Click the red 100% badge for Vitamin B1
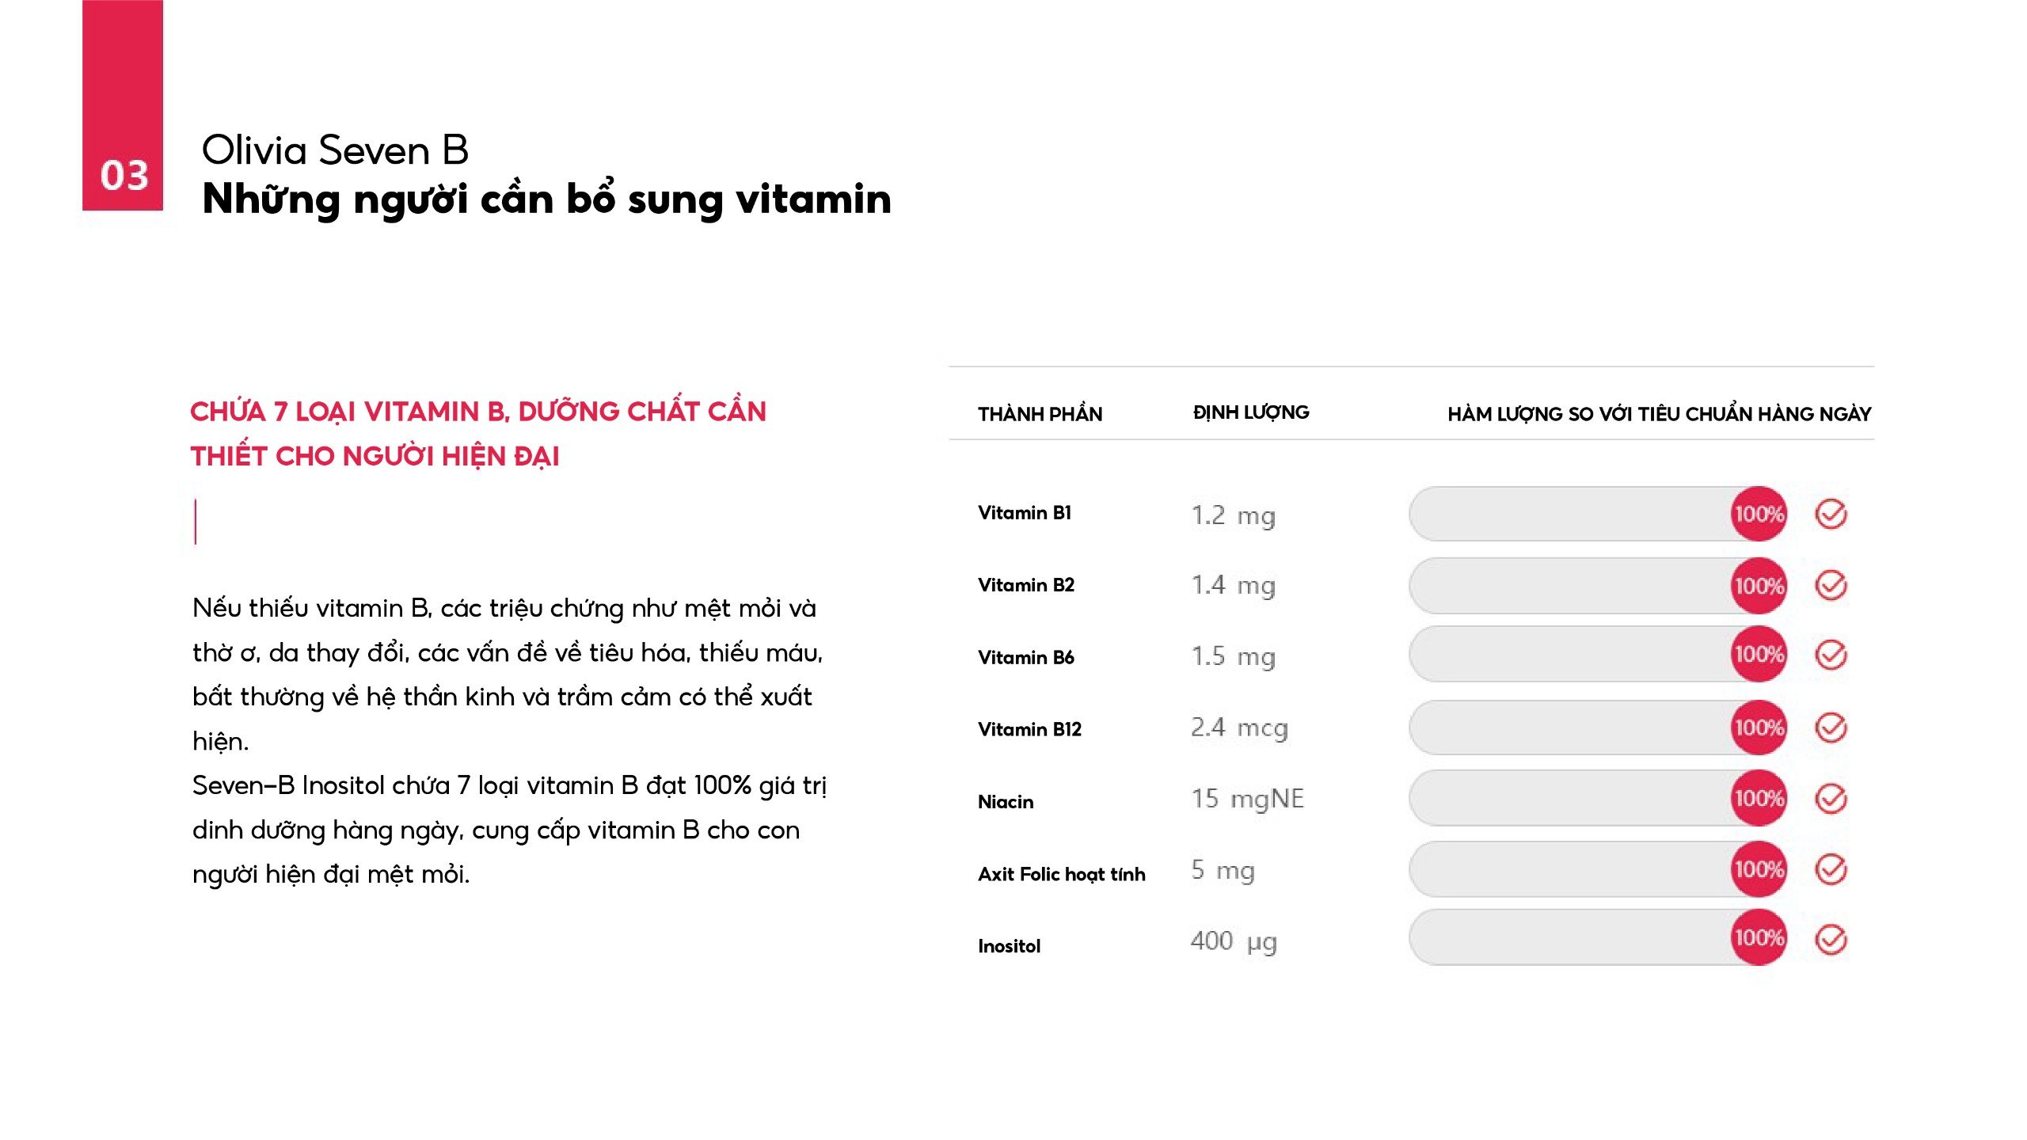This screenshot has width=2027, height=1140. pos(1759,515)
